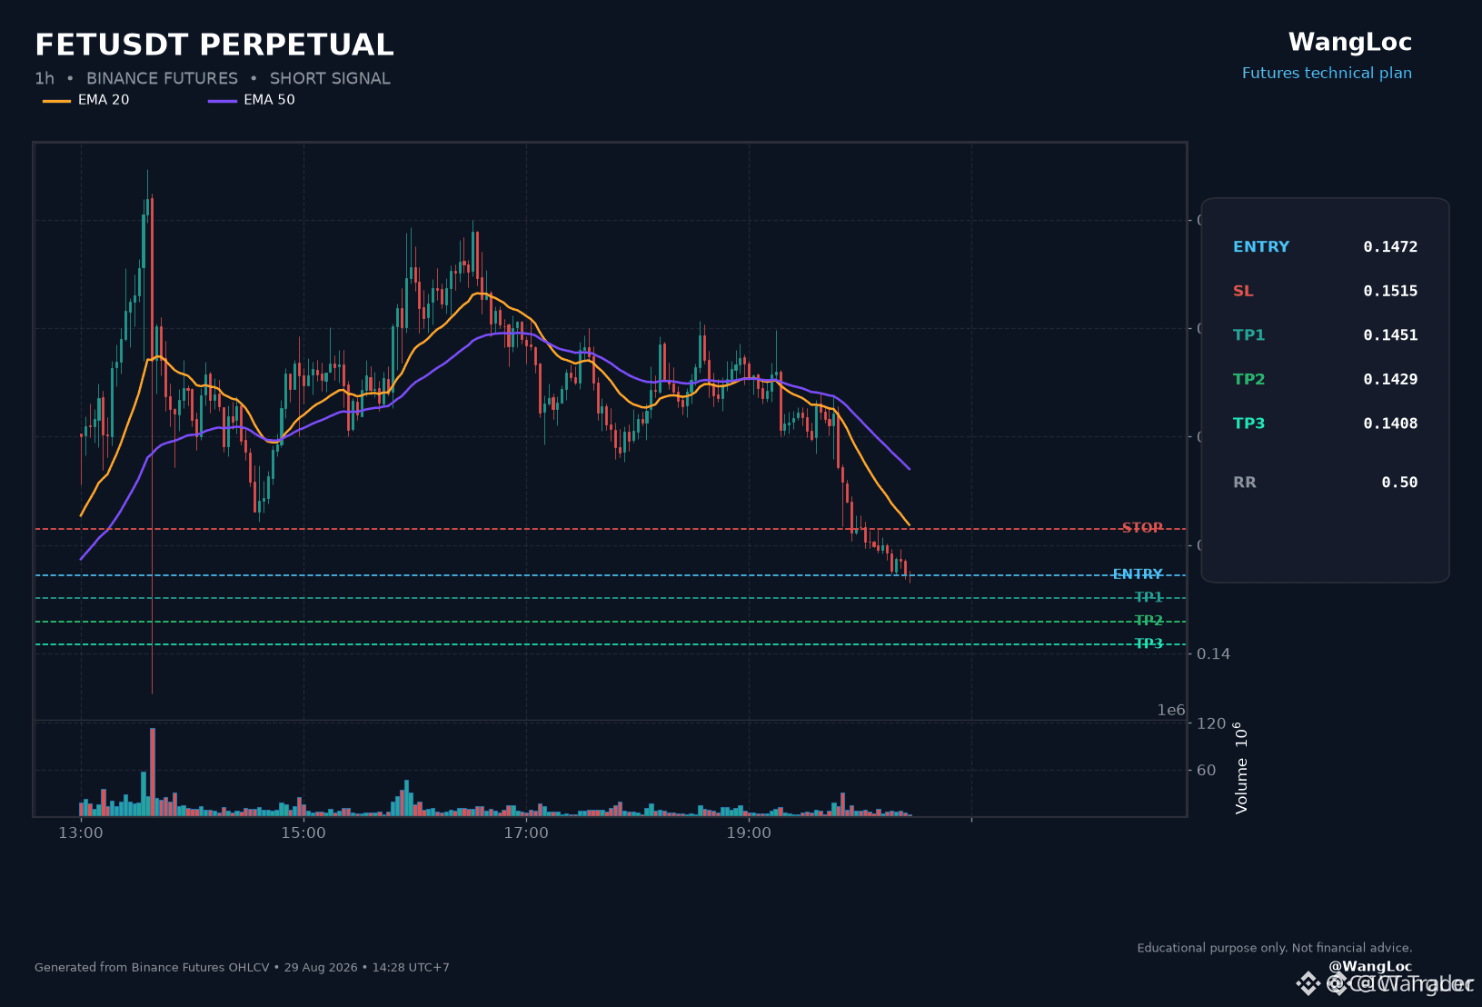Click the @WangLoc handle in the footer
This screenshot has width=1482, height=1007.
pyautogui.click(x=1370, y=966)
